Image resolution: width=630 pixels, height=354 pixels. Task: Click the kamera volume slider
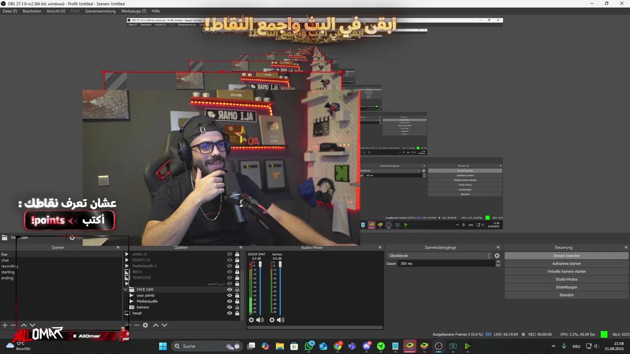pyautogui.click(x=280, y=288)
